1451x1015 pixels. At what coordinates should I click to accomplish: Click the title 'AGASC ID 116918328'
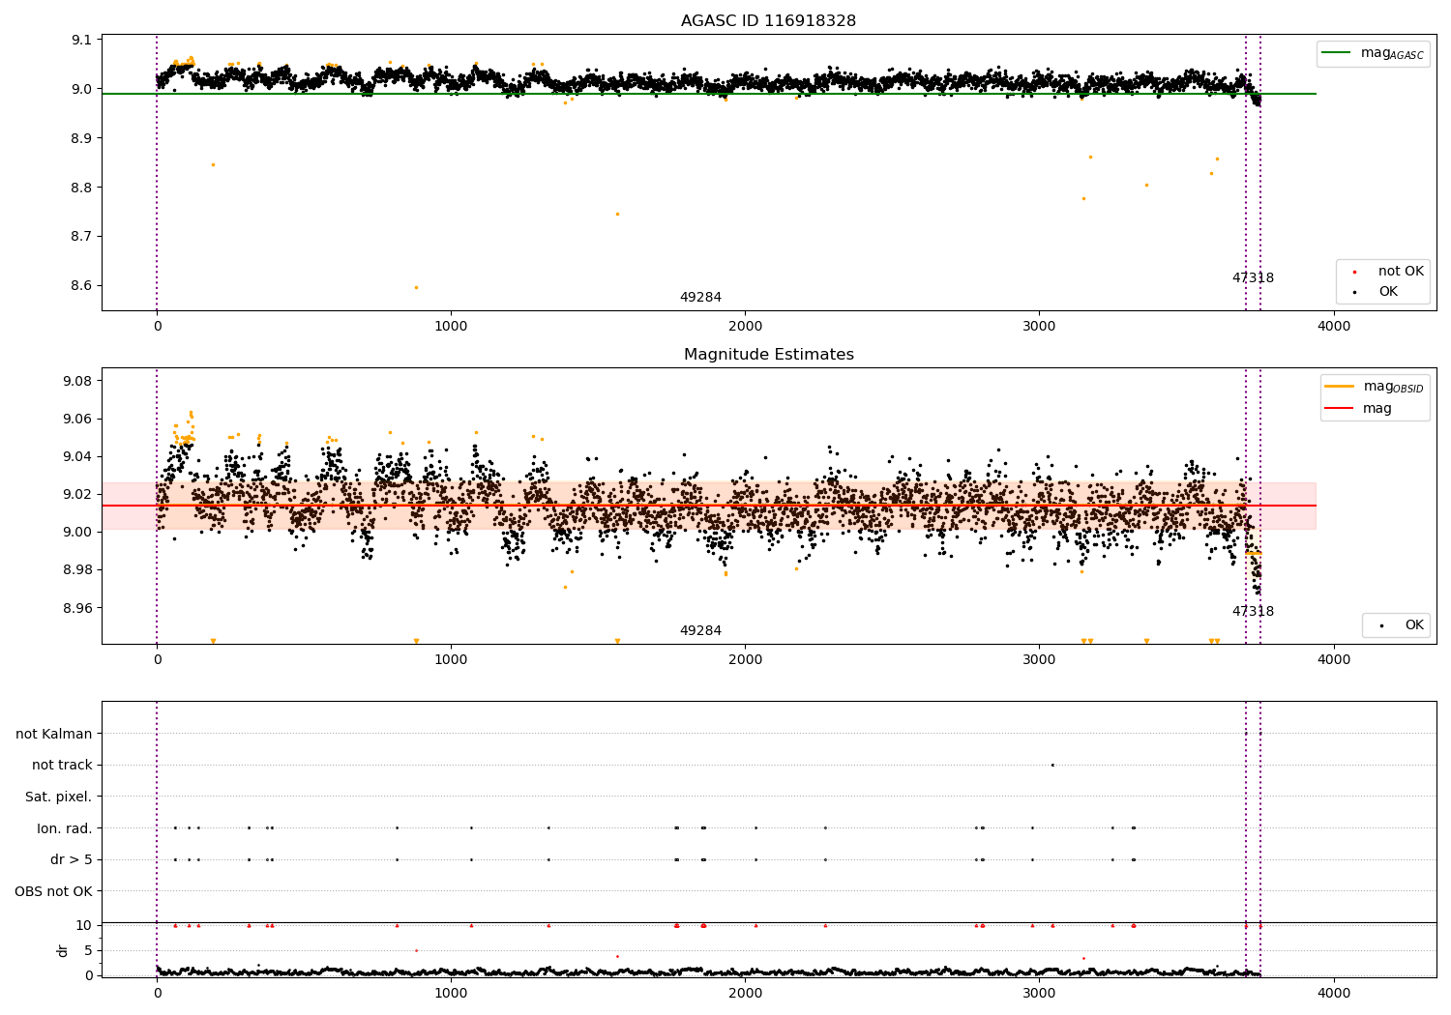pyautogui.click(x=768, y=21)
